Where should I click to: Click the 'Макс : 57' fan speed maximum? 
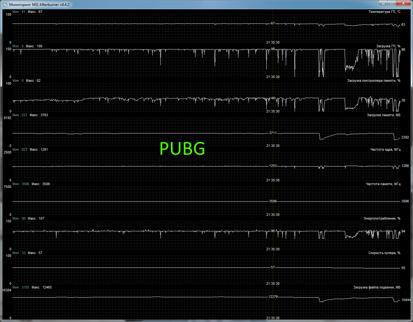tap(35, 253)
